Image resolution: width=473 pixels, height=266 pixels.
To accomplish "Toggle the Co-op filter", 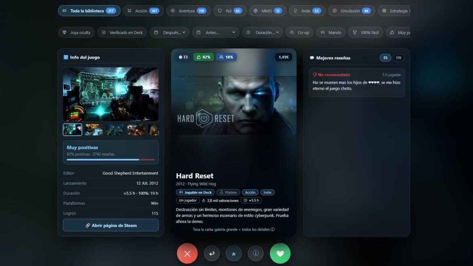I will 300,33.
